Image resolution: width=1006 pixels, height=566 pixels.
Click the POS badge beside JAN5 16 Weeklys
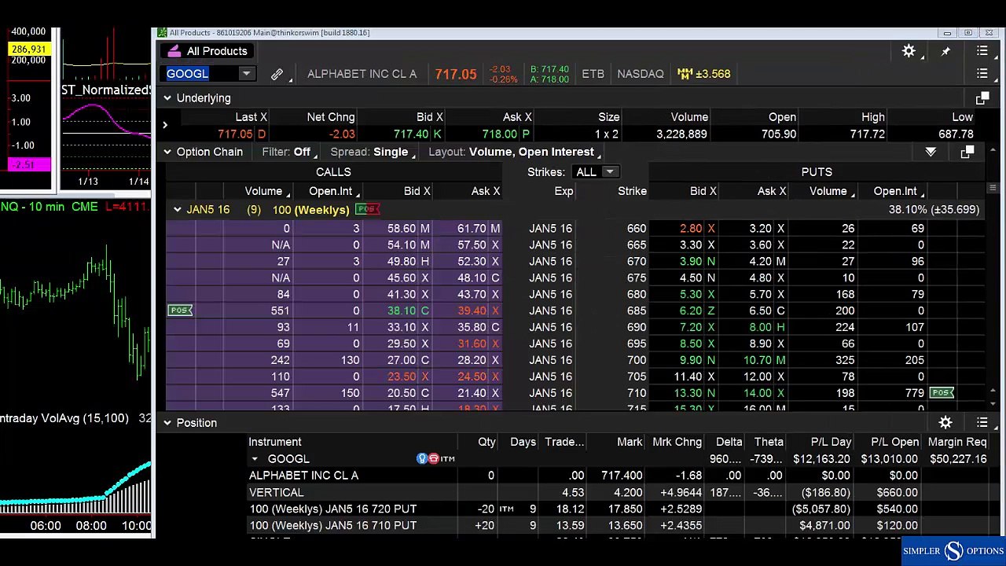(x=367, y=209)
